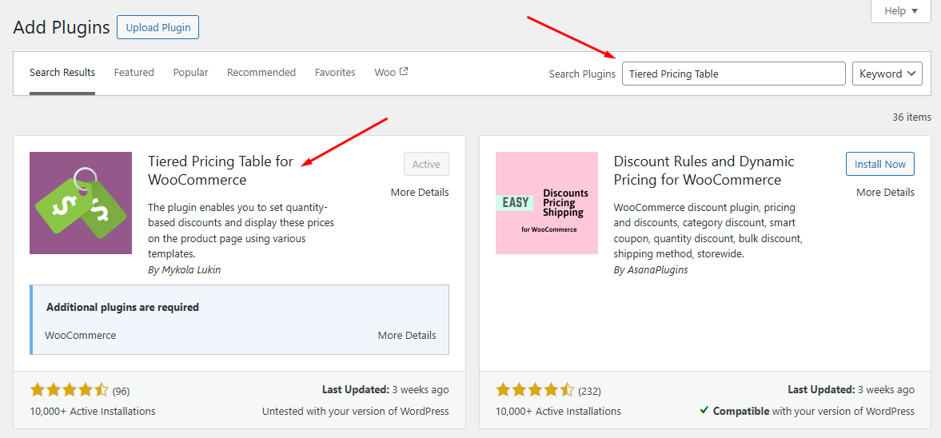Click the Discount Rules plugin description text
Viewport: 941px width, 438px height.
708,230
